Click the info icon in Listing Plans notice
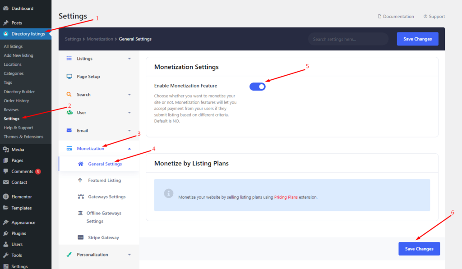 point(169,193)
